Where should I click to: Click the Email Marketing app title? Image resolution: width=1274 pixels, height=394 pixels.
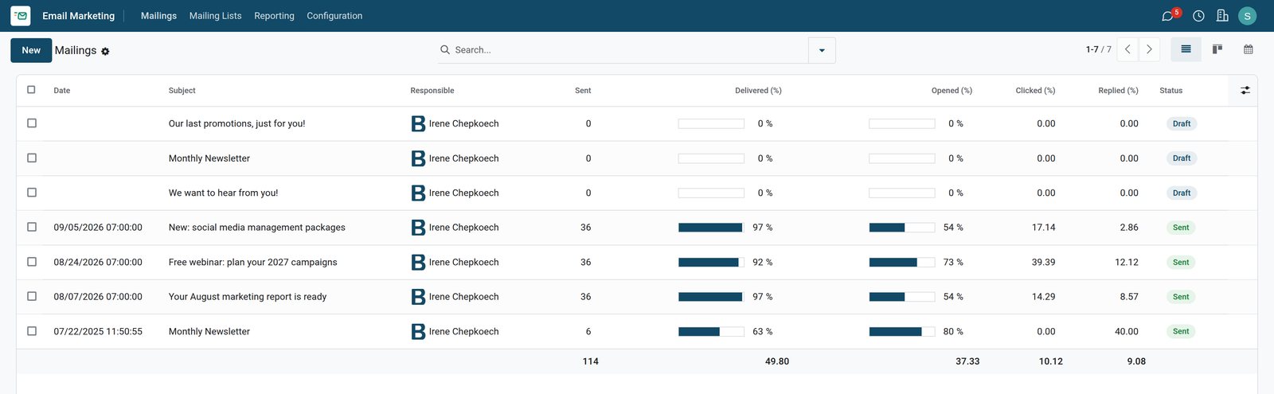click(x=78, y=16)
